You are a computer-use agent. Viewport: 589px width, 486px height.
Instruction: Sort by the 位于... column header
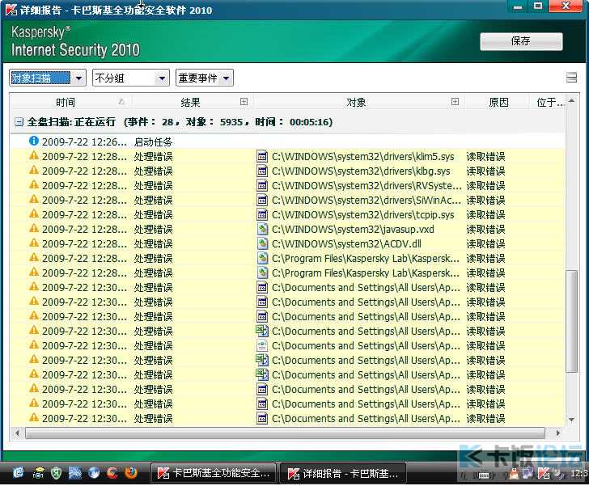(x=549, y=102)
